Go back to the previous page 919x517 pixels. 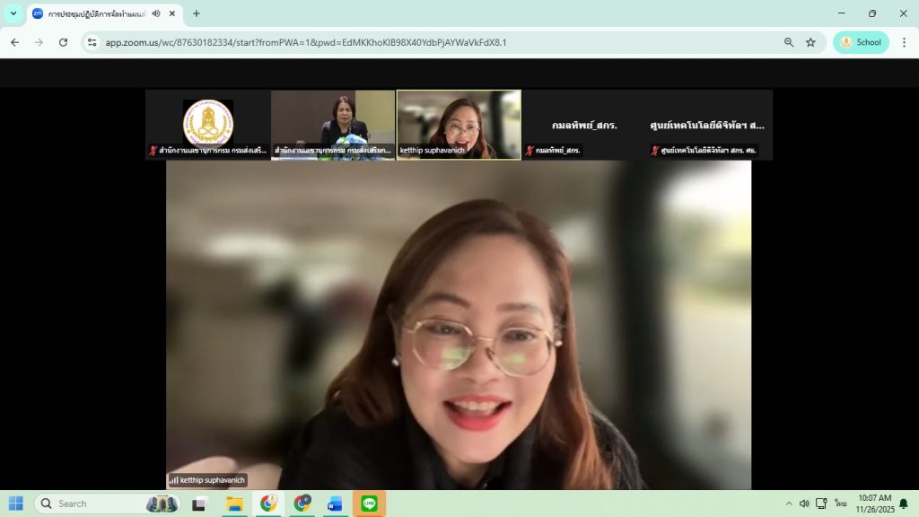[x=14, y=42]
